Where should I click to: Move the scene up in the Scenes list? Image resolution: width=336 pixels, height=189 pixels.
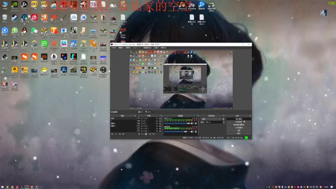coord(120,134)
